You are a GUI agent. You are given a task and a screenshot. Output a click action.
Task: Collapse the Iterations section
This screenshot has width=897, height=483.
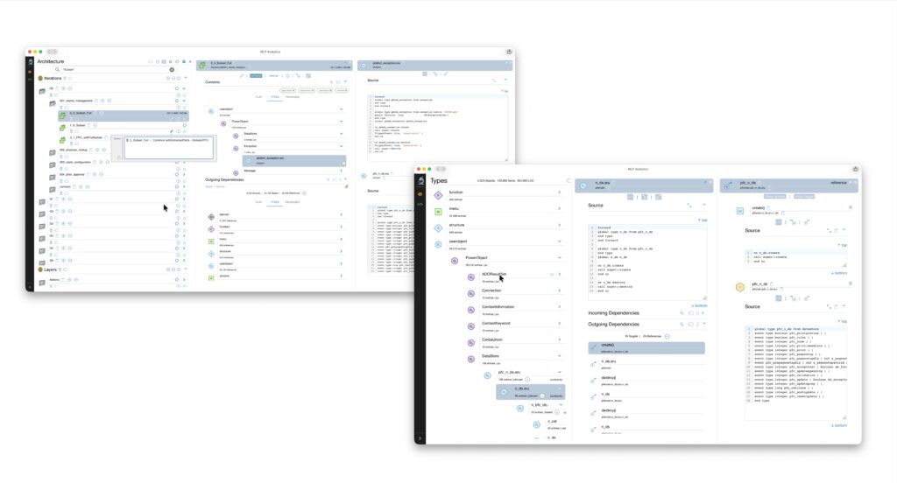[186, 78]
